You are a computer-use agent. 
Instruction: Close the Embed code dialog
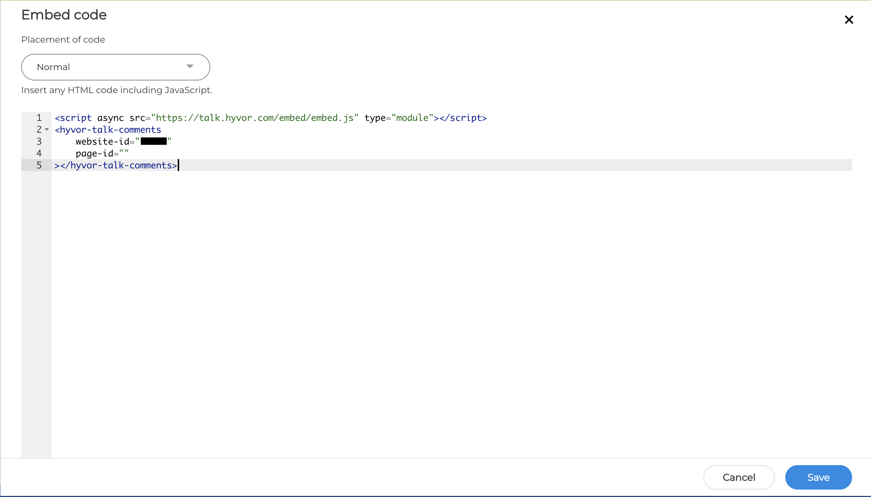(849, 20)
